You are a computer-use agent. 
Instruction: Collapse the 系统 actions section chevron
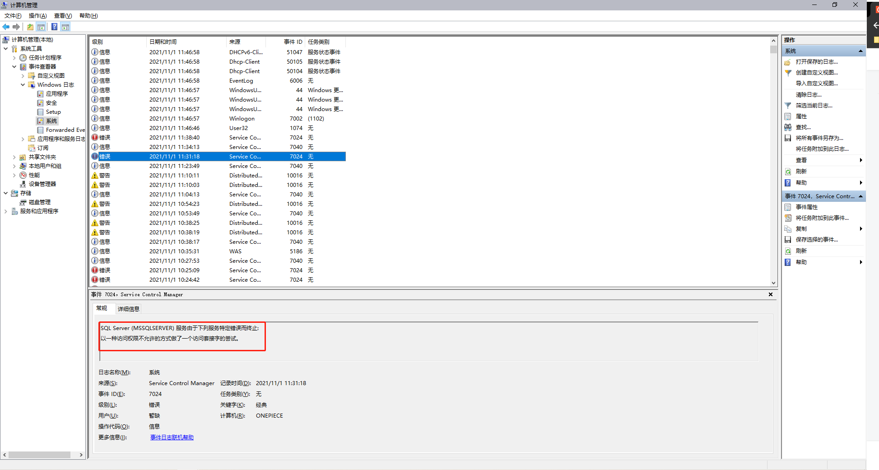pyautogui.click(x=860, y=51)
